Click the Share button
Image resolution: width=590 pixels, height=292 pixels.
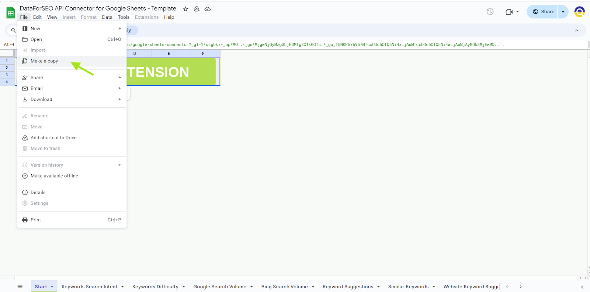tap(544, 12)
